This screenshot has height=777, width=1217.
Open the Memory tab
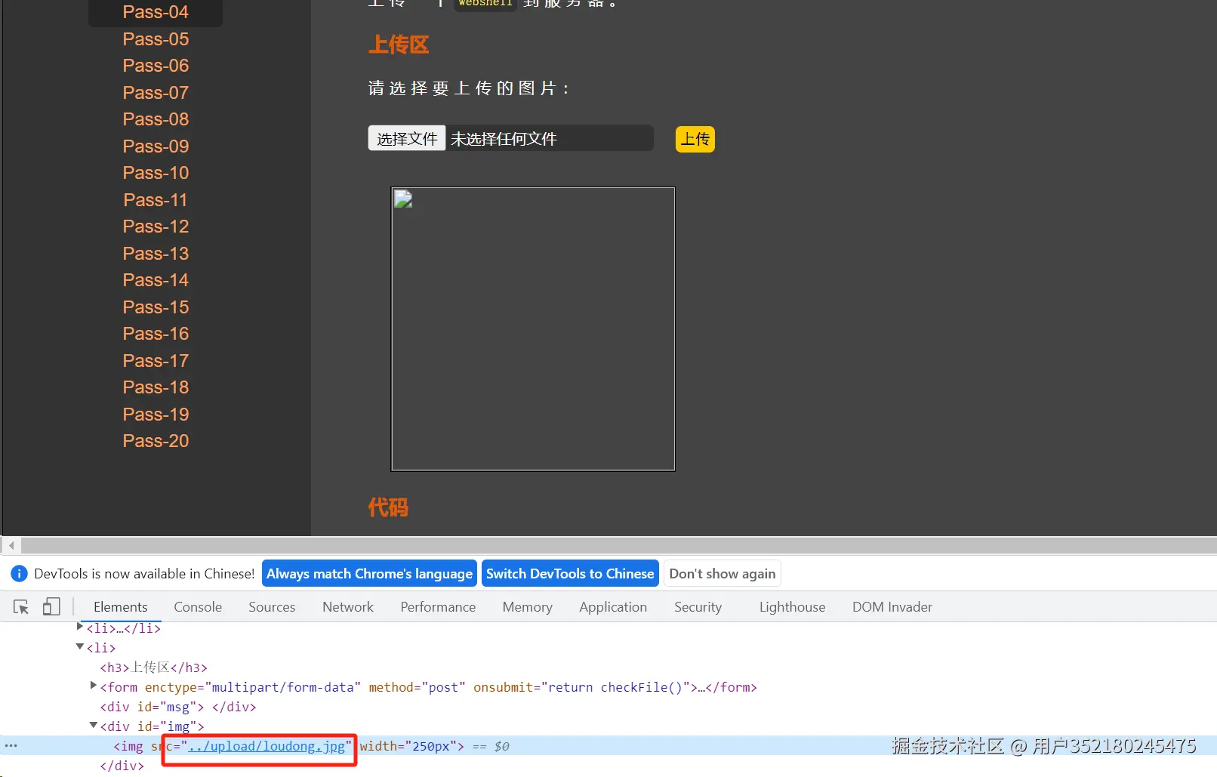pos(528,607)
